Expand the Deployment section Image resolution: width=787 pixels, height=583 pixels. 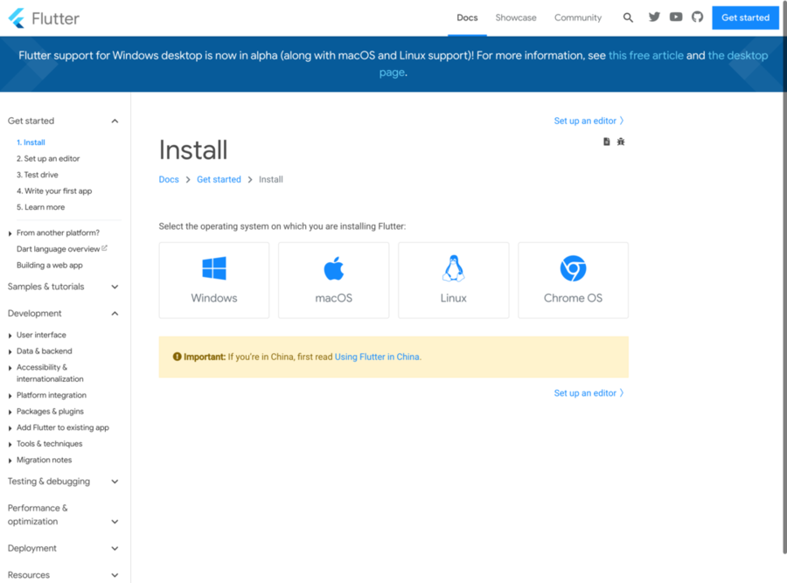115,548
